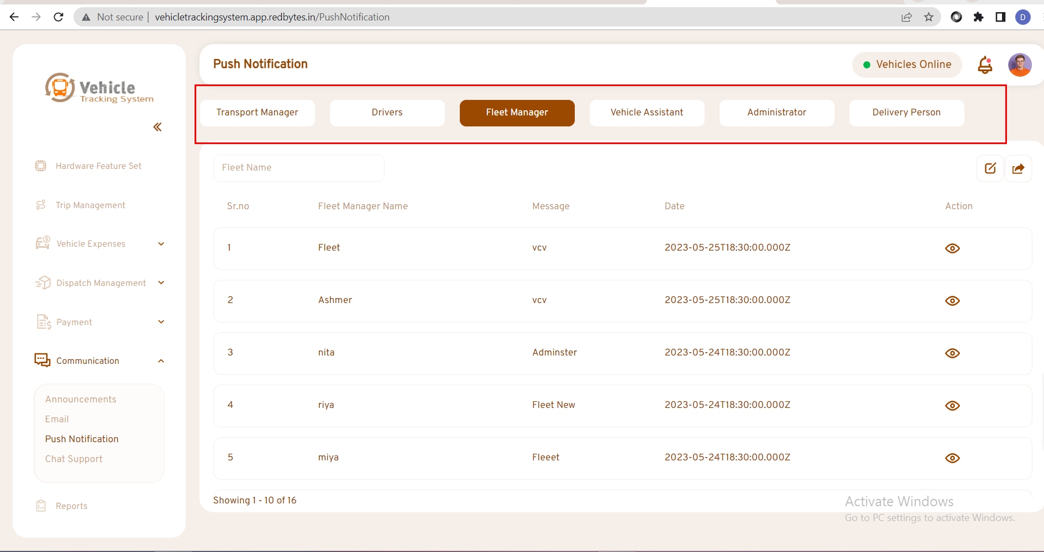Click the Fleet Name search field
This screenshot has width=1044, height=552.
tap(298, 168)
